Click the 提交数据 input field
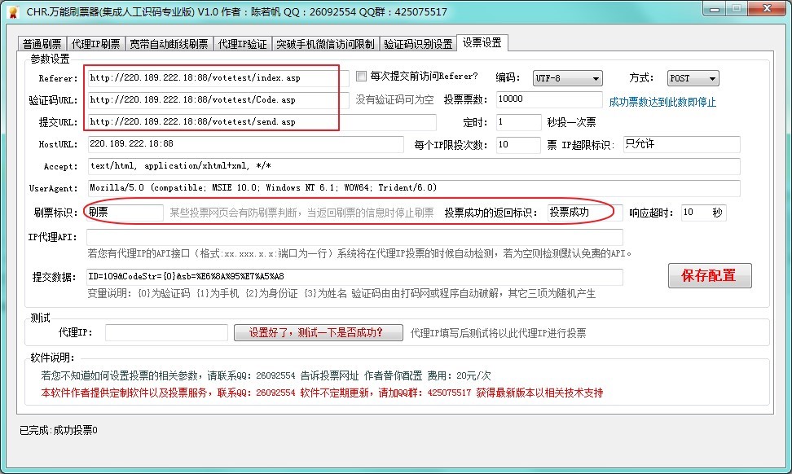The height and width of the screenshot is (474, 792). click(354, 277)
